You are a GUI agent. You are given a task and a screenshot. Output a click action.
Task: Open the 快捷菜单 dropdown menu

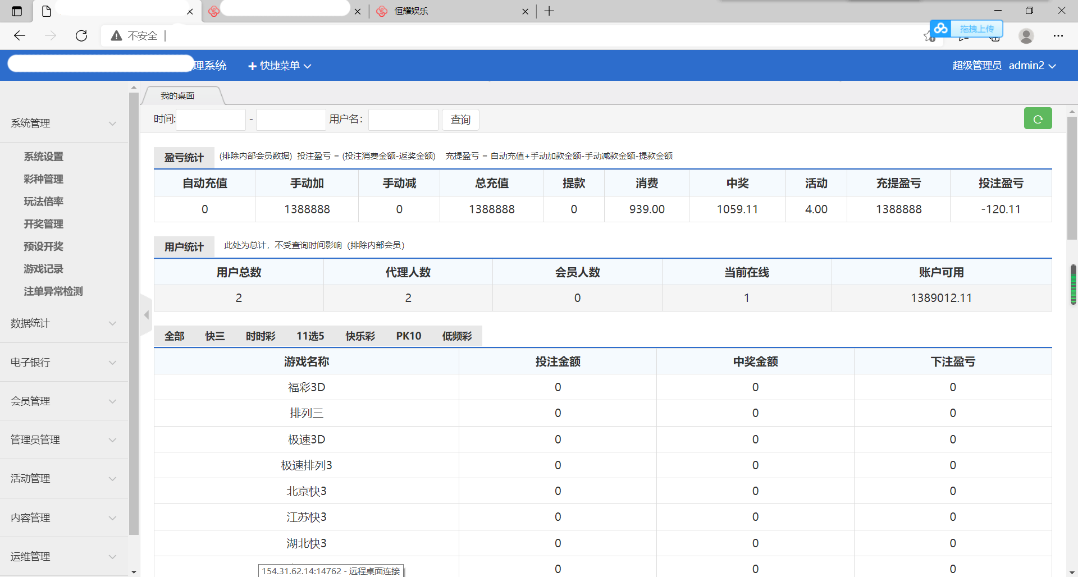click(x=280, y=66)
